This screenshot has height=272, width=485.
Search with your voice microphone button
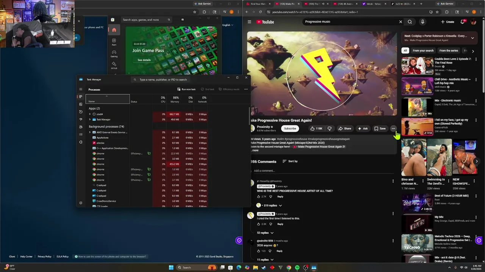pyautogui.click(x=422, y=22)
